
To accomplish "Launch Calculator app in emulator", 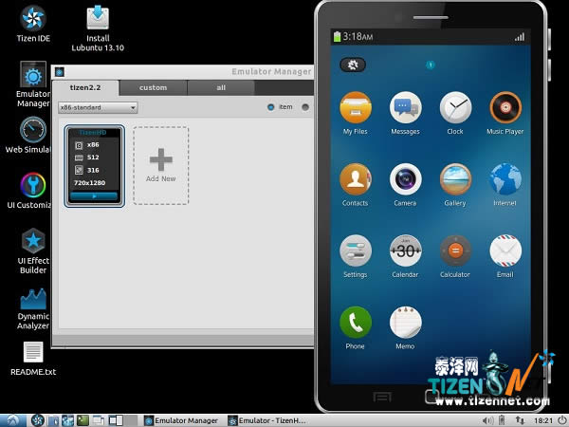I will point(455,257).
